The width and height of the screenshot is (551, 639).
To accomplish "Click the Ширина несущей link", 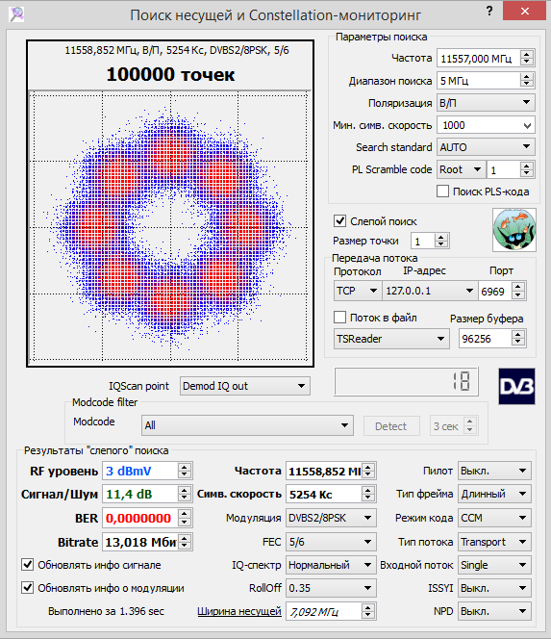I will (x=239, y=611).
